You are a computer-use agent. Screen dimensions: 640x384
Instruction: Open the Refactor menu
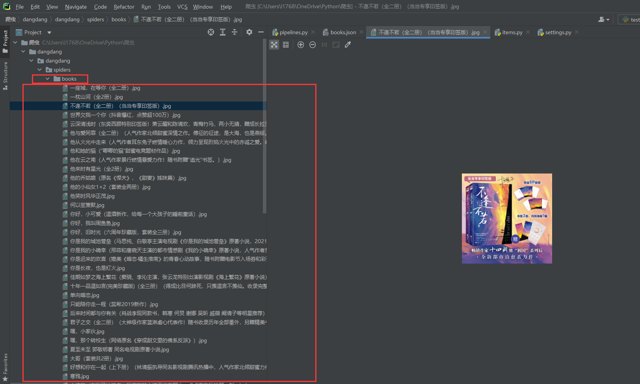click(124, 7)
